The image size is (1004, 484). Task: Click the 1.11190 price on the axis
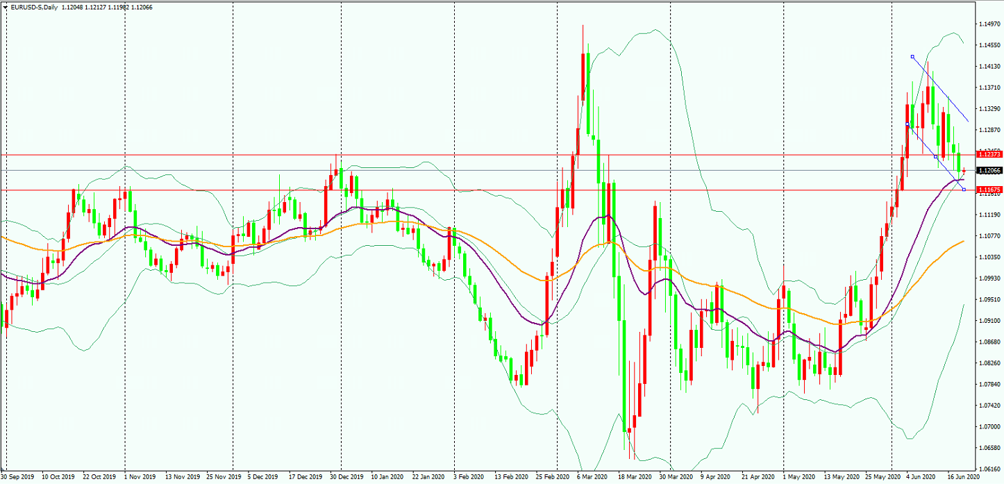pos(989,215)
